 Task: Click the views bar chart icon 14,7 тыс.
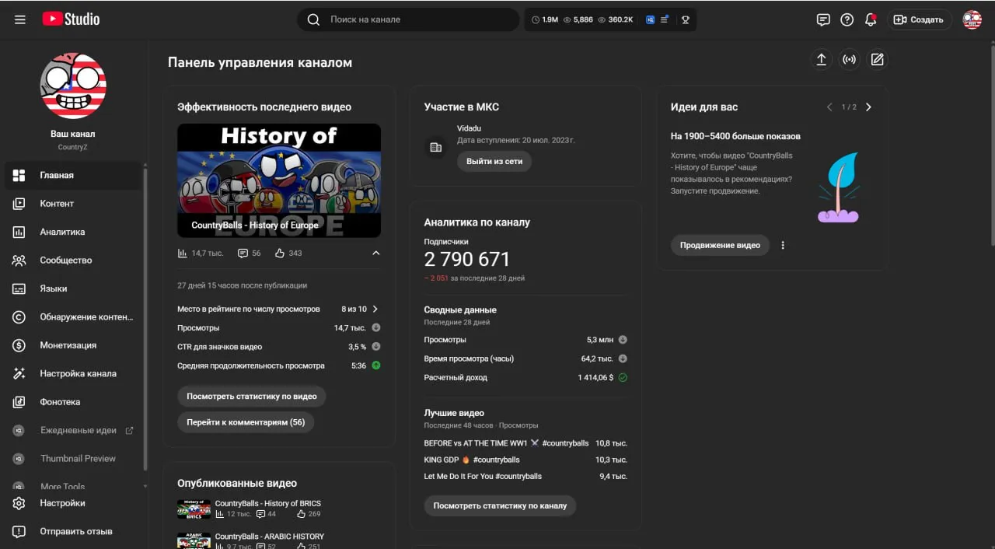click(183, 253)
